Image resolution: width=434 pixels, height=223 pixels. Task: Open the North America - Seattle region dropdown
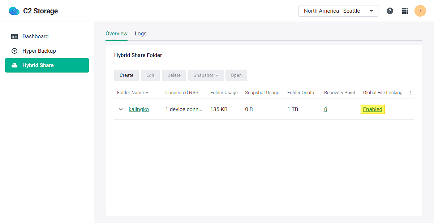338,11
